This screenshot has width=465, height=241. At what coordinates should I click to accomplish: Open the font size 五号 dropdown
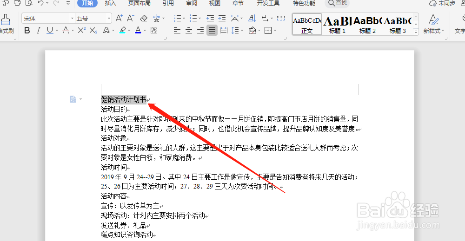pos(109,19)
